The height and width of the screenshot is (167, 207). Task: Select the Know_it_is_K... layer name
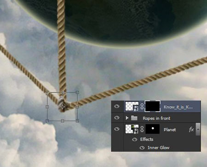pos(178,107)
